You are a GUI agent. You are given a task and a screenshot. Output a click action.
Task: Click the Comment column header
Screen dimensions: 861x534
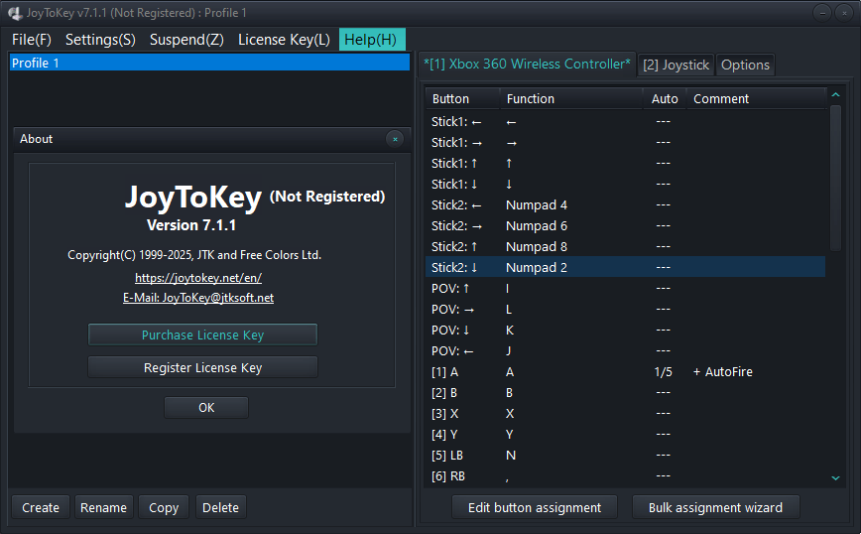pos(757,99)
